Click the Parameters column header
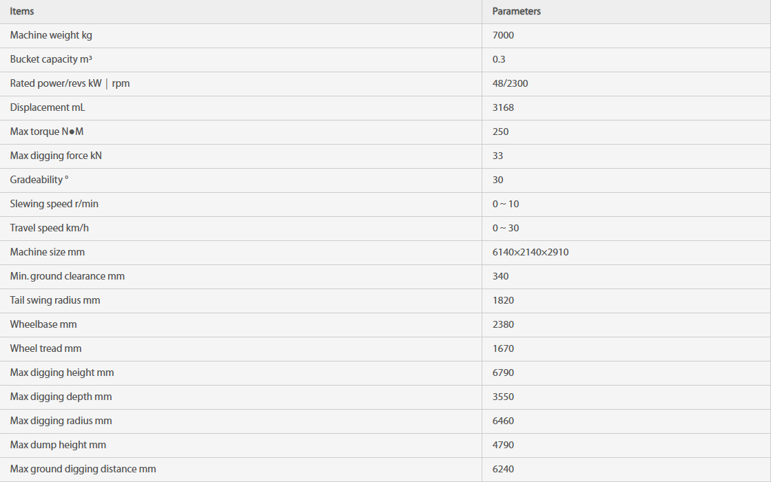The image size is (771, 482). 516,11
